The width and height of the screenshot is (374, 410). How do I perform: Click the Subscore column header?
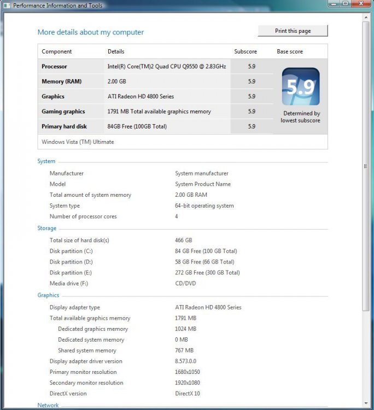246,51
